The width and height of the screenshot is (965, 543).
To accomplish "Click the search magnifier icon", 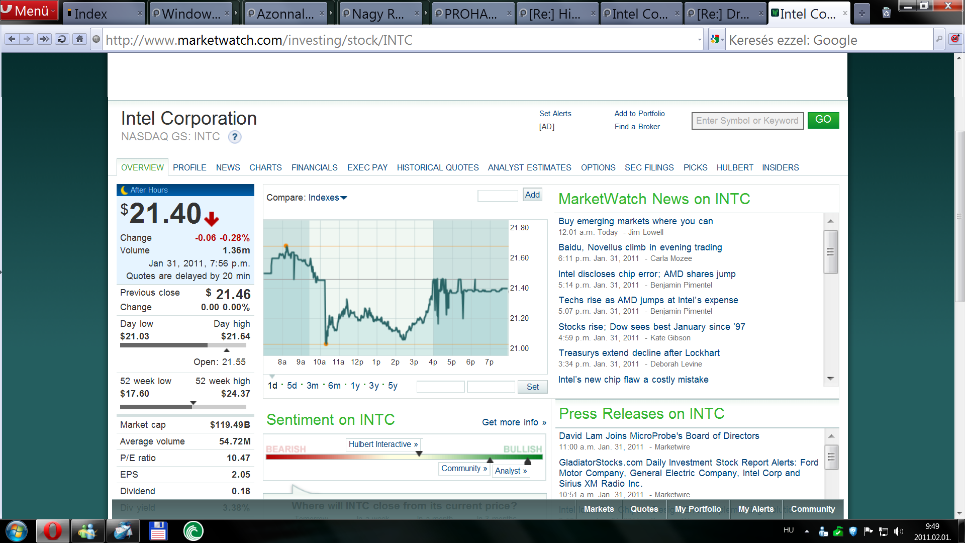I will coord(939,39).
